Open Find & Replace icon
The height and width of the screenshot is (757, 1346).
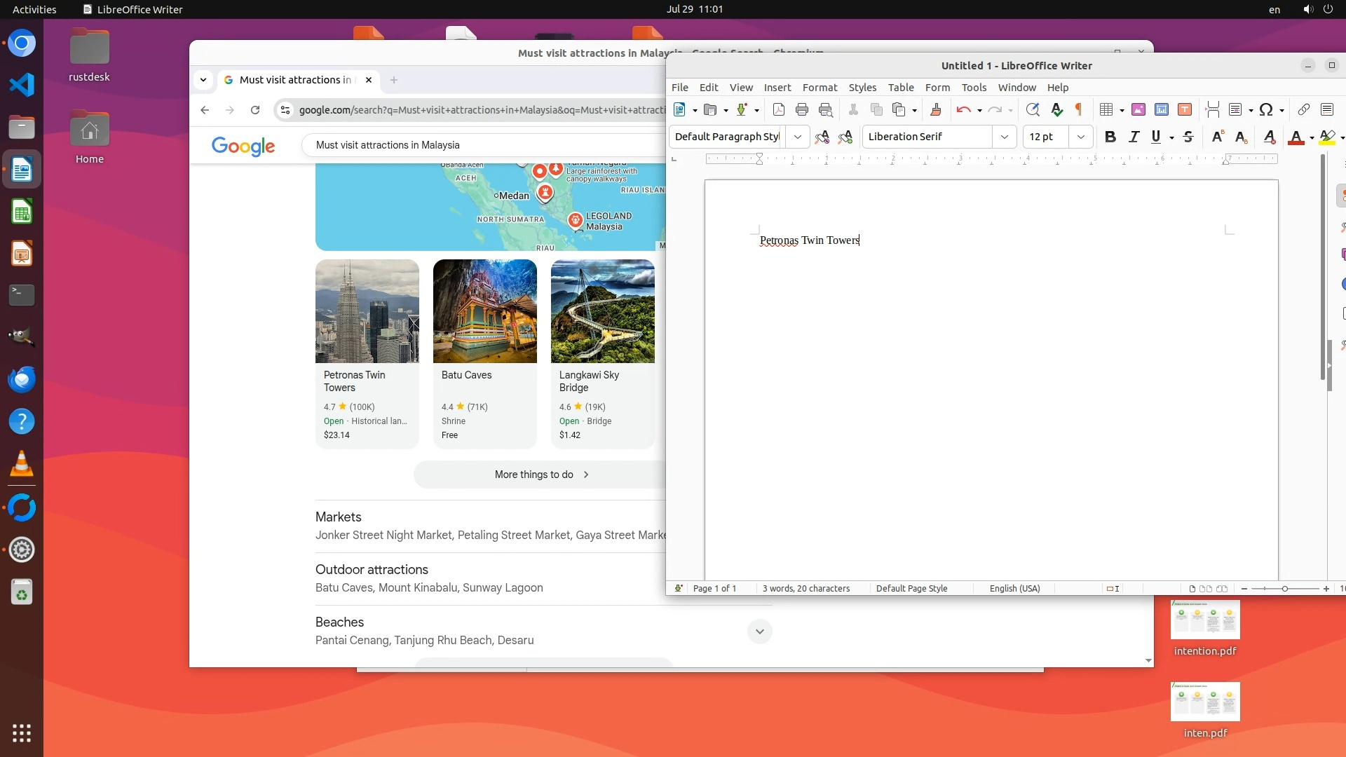point(1032,109)
